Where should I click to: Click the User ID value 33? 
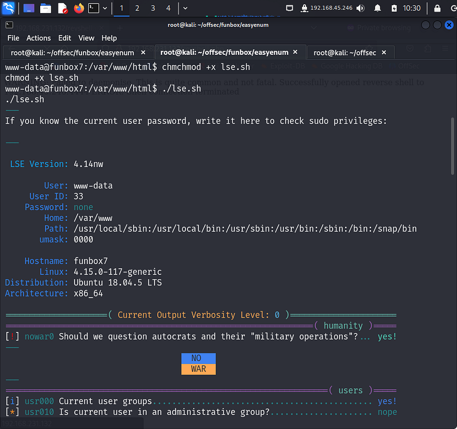78,197
